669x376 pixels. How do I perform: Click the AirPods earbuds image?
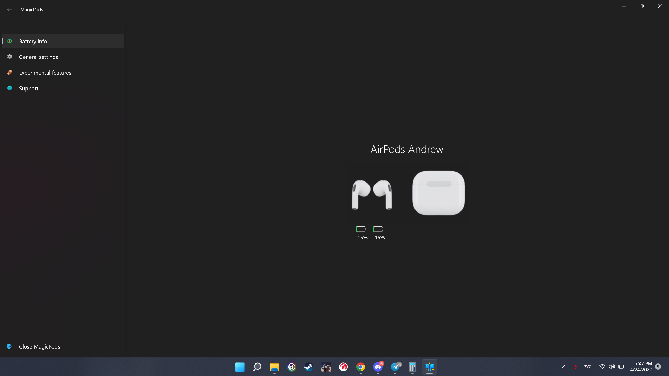(x=372, y=195)
